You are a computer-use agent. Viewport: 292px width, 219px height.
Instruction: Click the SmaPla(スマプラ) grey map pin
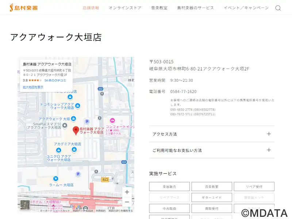(x=65, y=125)
